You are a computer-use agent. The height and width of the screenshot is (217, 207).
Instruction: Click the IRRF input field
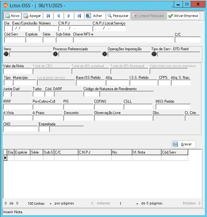point(18,107)
